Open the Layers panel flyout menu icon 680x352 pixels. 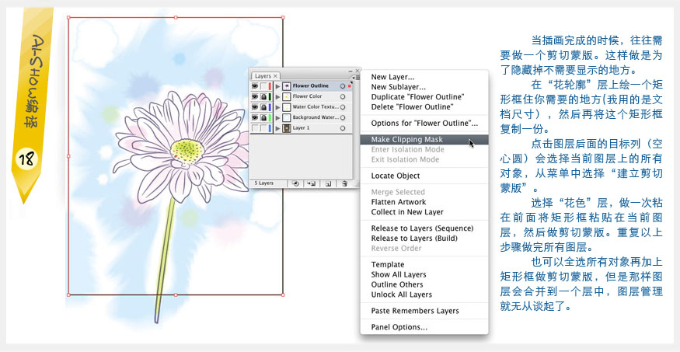[x=357, y=77]
